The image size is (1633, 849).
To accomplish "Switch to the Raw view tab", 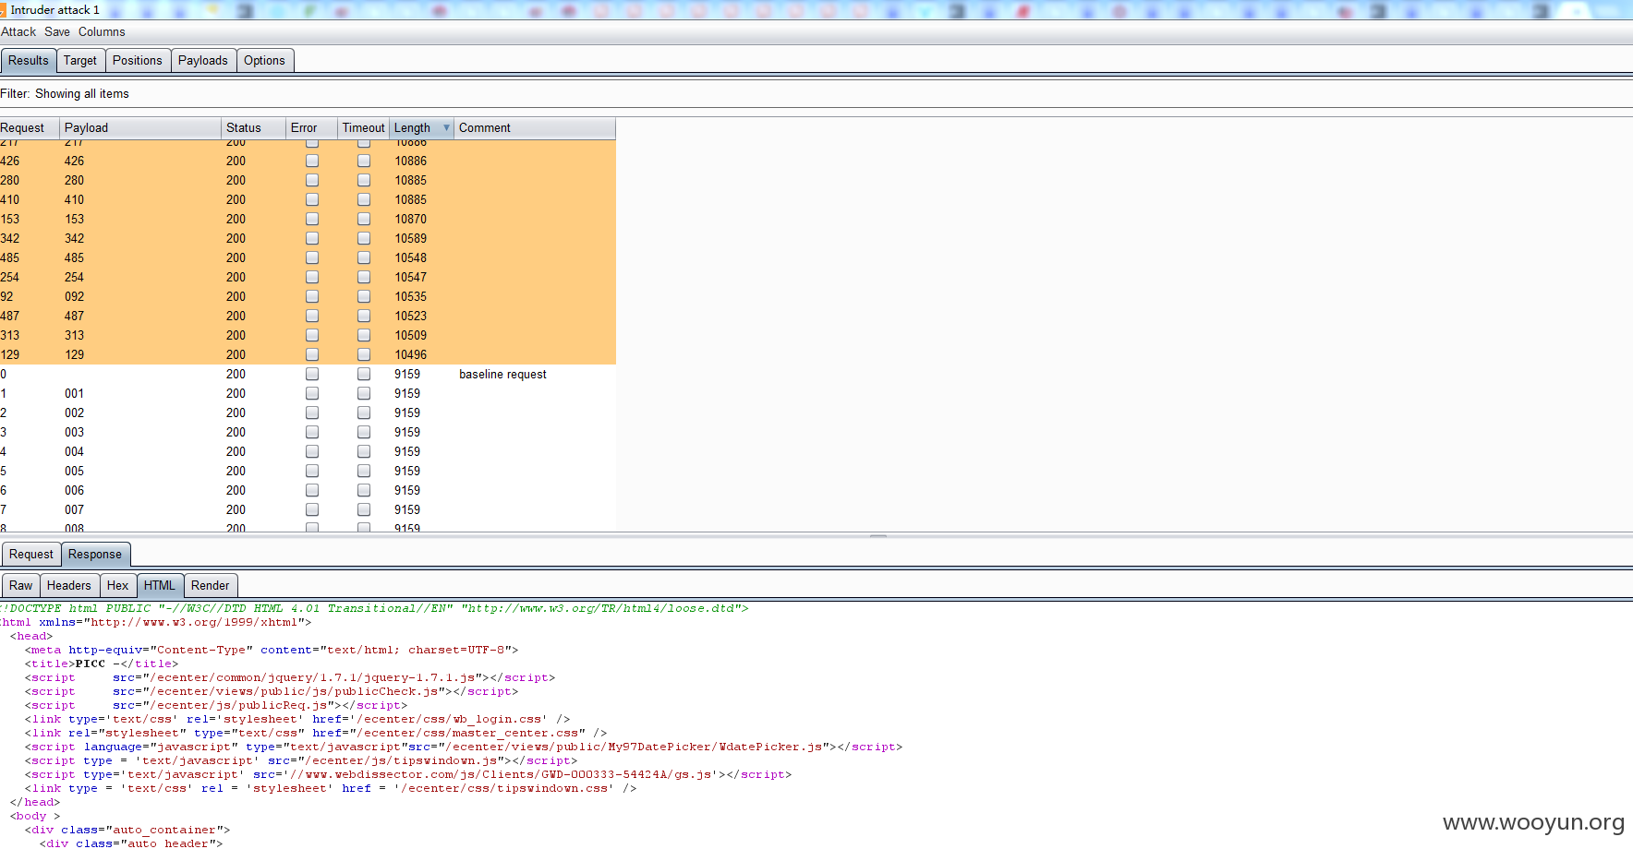I will coord(21,586).
